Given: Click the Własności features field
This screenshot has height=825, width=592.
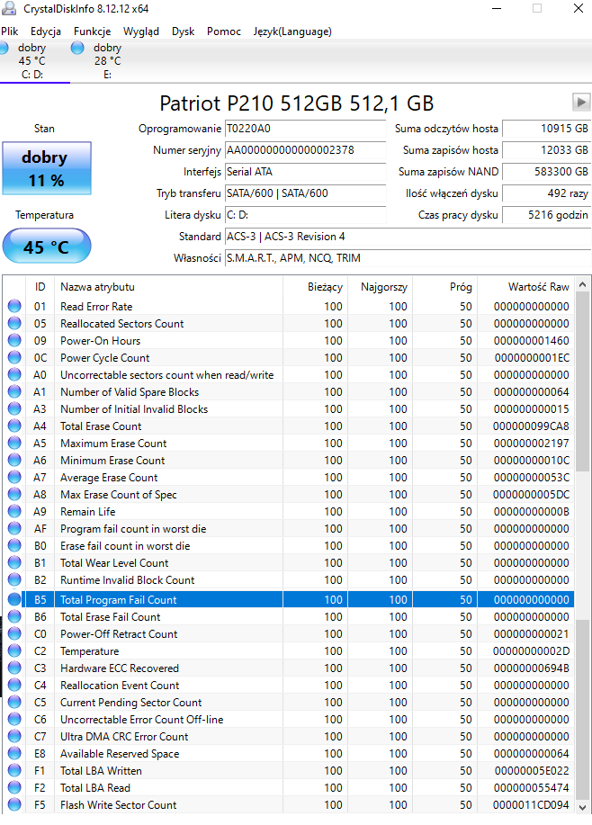Looking at the screenshot, I should (x=408, y=258).
